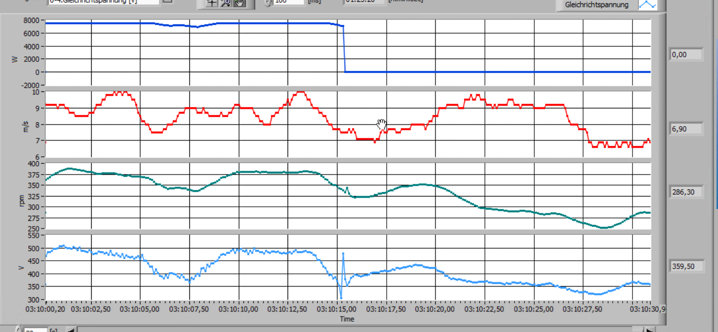
Task: Click the 359,50 voltage value indicator
Action: [686, 267]
